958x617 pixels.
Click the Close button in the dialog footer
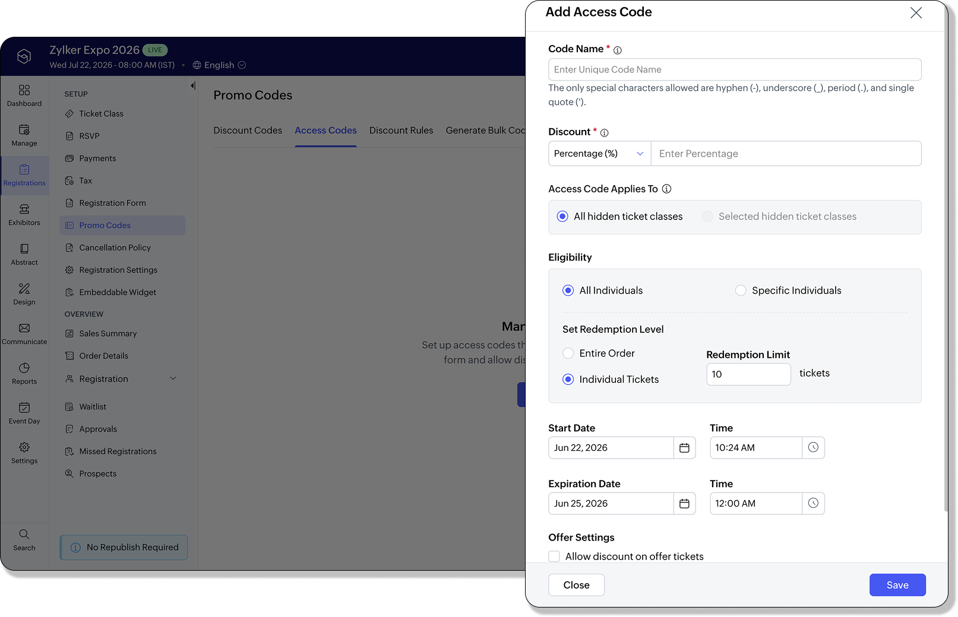pyautogui.click(x=576, y=585)
